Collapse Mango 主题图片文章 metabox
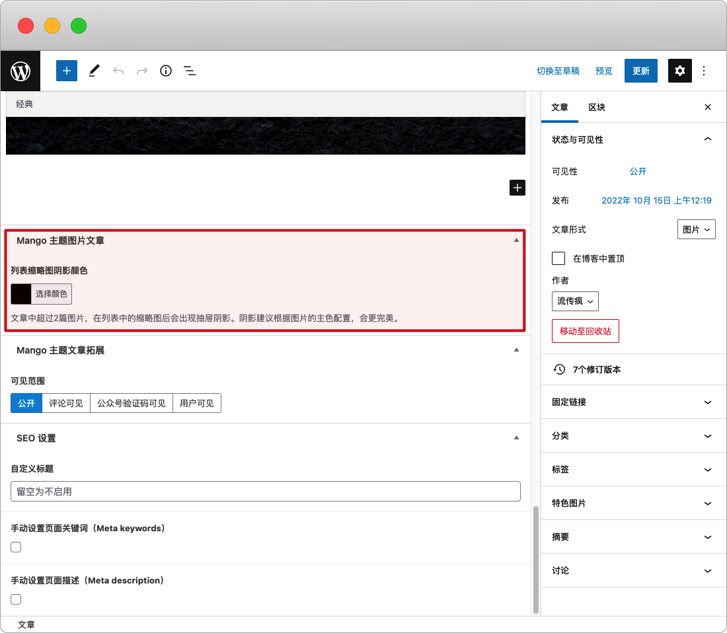727x633 pixels. tap(516, 240)
